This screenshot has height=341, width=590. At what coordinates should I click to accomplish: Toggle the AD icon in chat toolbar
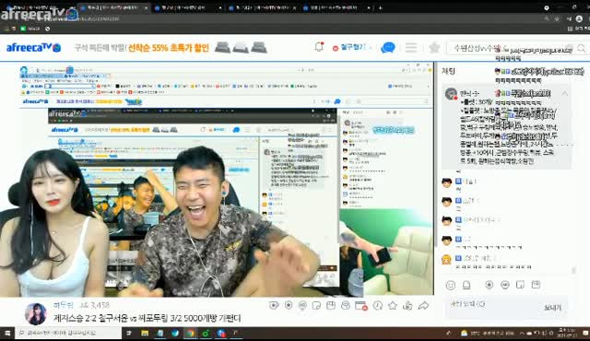pos(504,285)
